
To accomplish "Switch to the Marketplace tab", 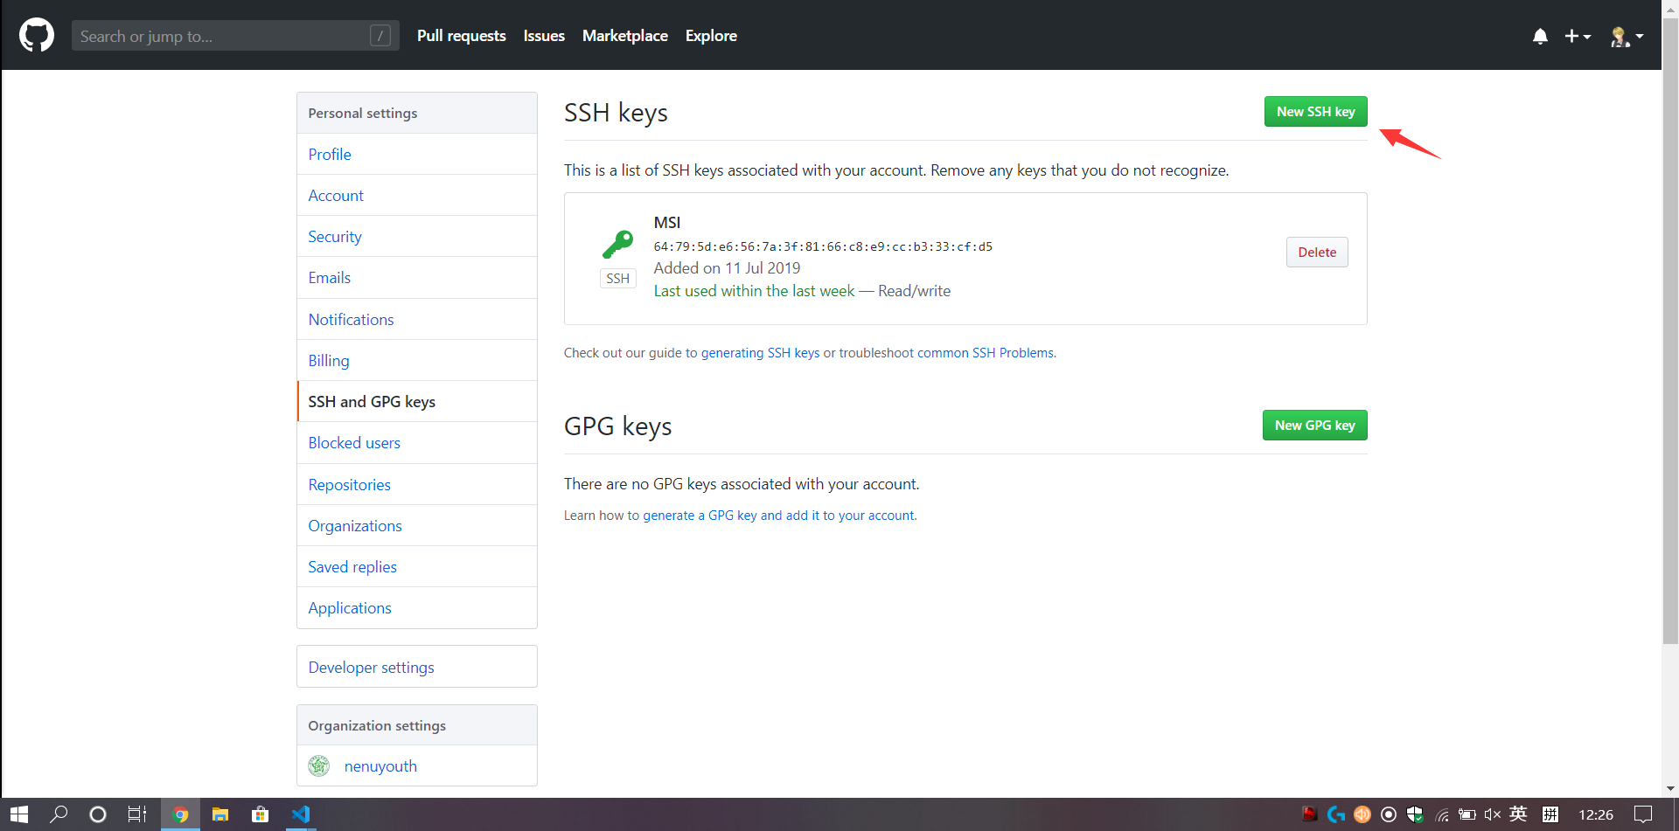I will [624, 36].
